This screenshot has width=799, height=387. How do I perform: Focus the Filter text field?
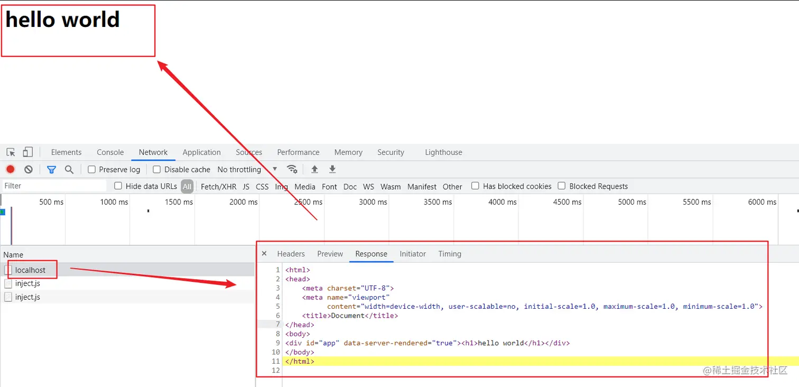tap(54, 186)
